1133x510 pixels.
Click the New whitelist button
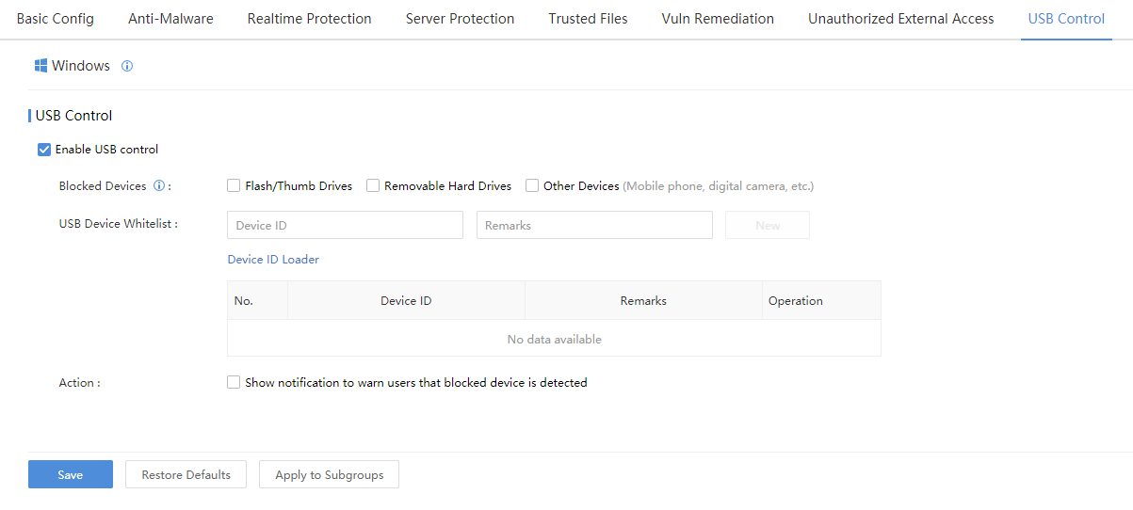(768, 226)
